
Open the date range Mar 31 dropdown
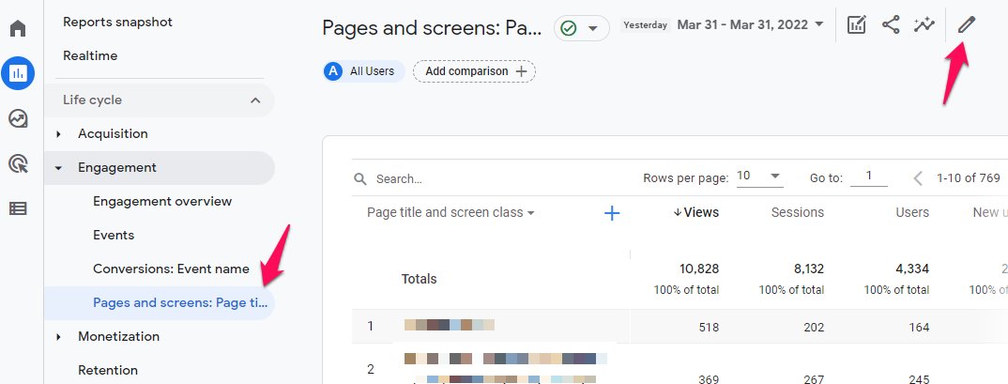750,25
